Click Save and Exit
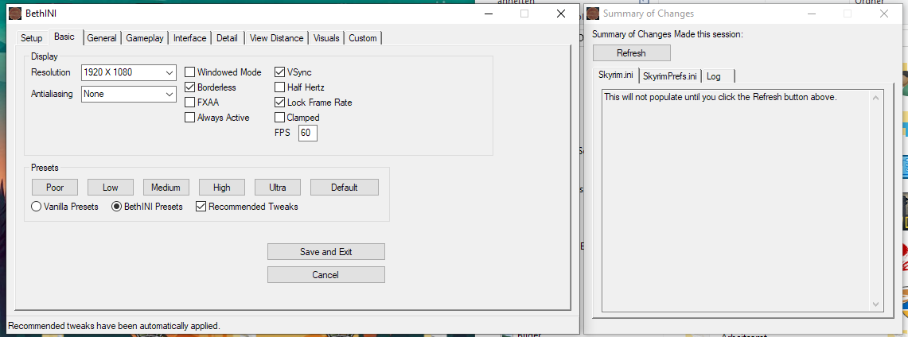The width and height of the screenshot is (908, 337). pyautogui.click(x=326, y=251)
